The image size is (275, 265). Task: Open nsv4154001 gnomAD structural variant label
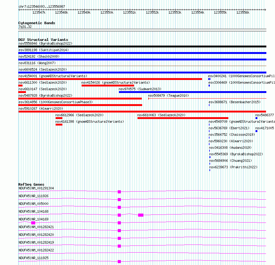pos(53,76)
